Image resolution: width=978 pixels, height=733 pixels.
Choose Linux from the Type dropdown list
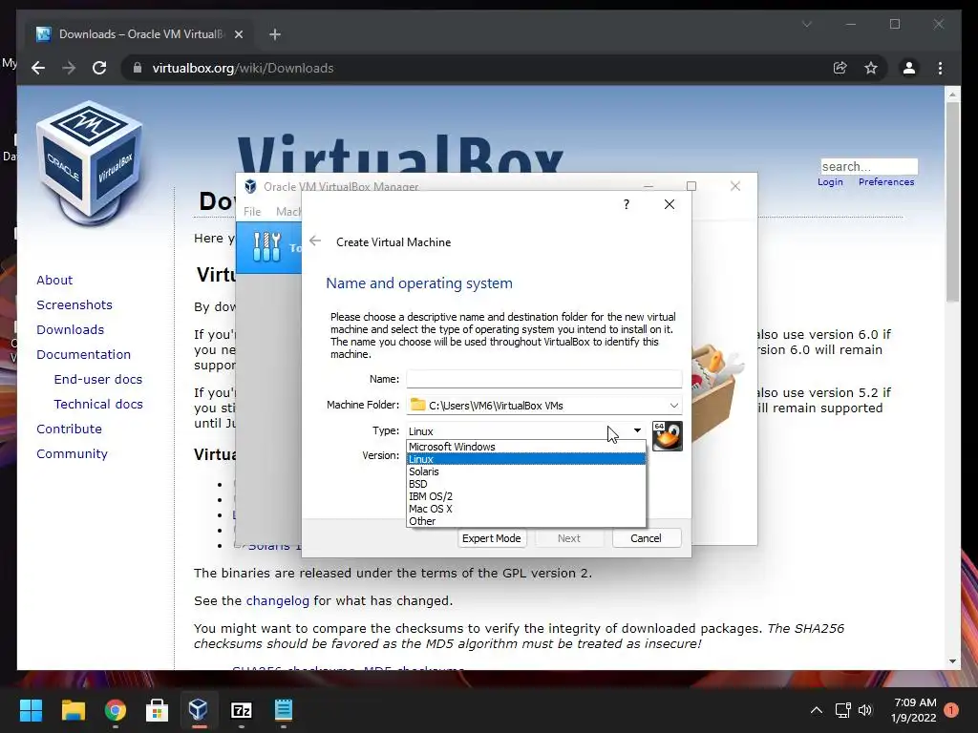coord(526,459)
